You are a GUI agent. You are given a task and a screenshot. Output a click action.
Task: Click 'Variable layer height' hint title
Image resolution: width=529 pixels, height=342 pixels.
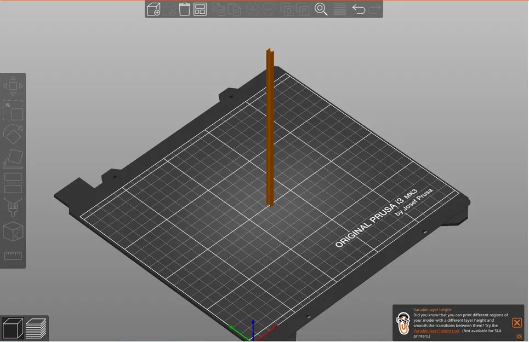click(x=432, y=310)
